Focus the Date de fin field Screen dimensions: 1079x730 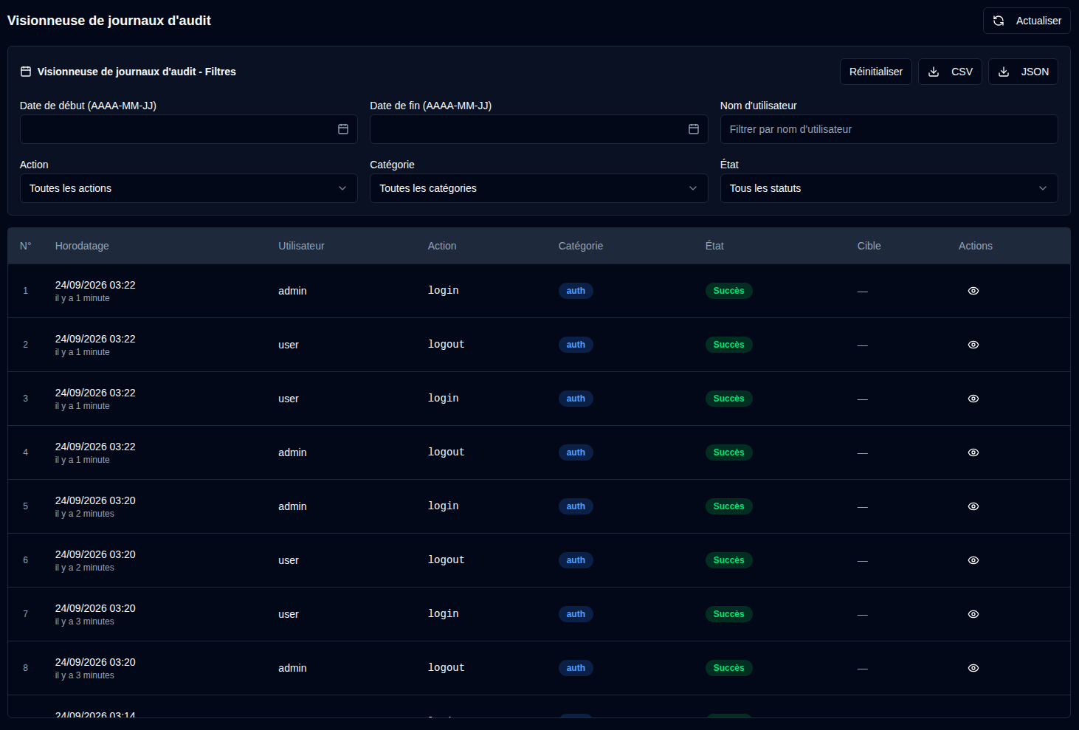539,129
